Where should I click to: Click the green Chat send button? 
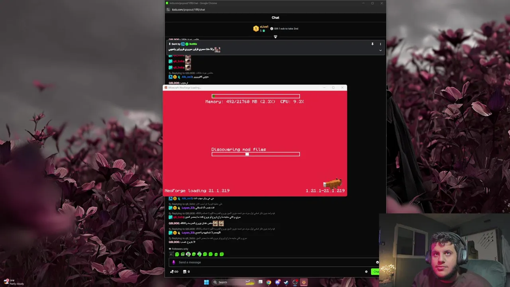tap(375, 272)
